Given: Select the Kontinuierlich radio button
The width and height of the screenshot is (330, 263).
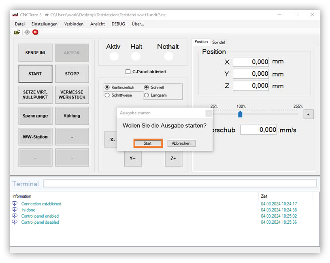Looking at the screenshot, I should click(107, 87).
